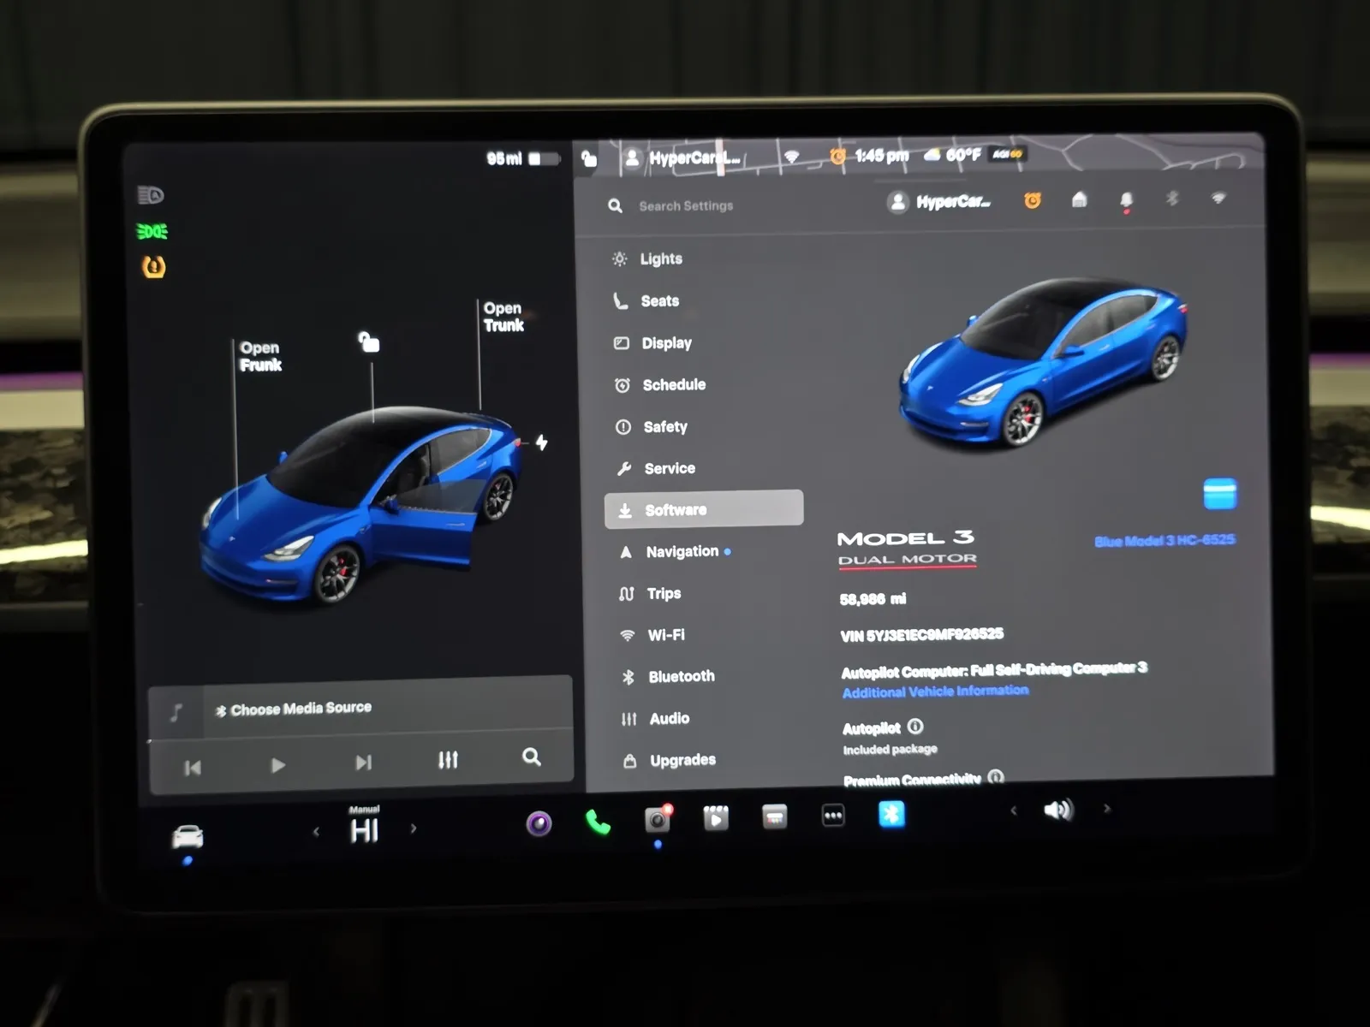Toggle Open Frunk on car view
The width and height of the screenshot is (1370, 1027).
click(x=260, y=357)
